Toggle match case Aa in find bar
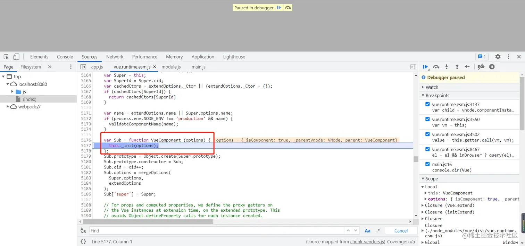Image resolution: width=525 pixels, height=246 pixels. click(x=368, y=231)
